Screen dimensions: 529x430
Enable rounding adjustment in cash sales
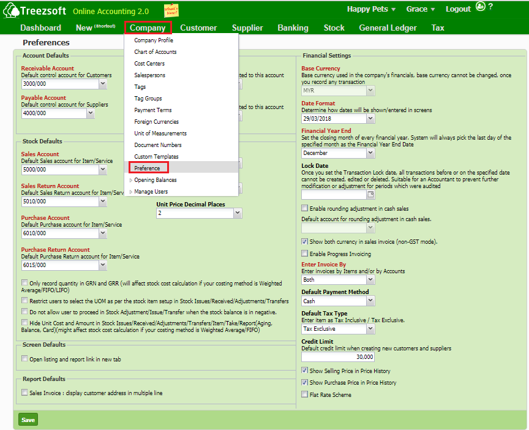[304, 208]
